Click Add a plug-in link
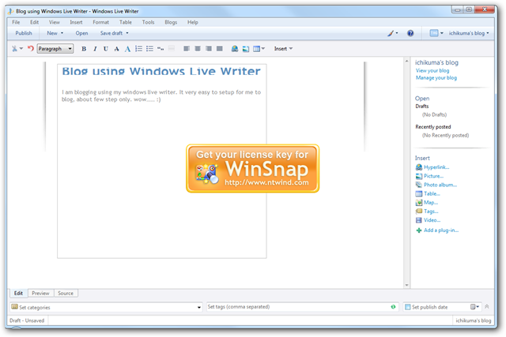 441,230
